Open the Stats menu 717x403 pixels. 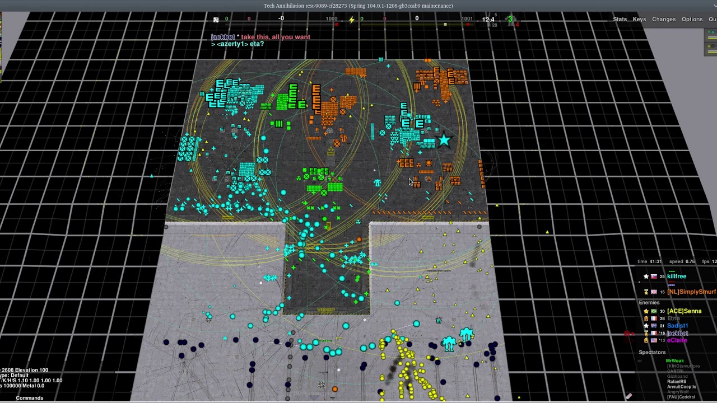pos(620,20)
